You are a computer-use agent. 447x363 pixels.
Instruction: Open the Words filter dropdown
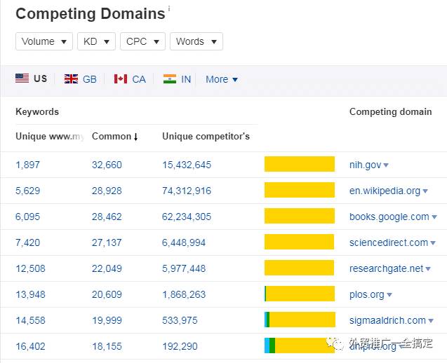[x=196, y=41]
